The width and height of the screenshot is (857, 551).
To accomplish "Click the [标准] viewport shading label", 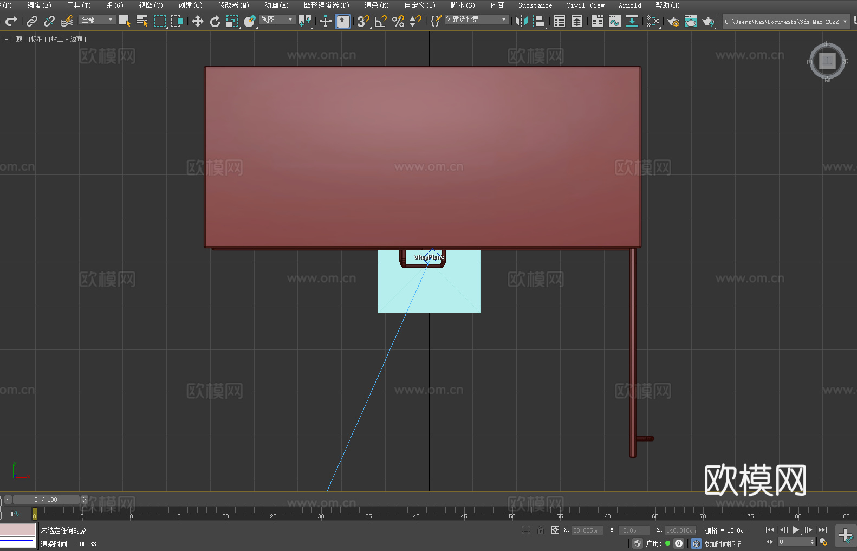I will pos(37,39).
